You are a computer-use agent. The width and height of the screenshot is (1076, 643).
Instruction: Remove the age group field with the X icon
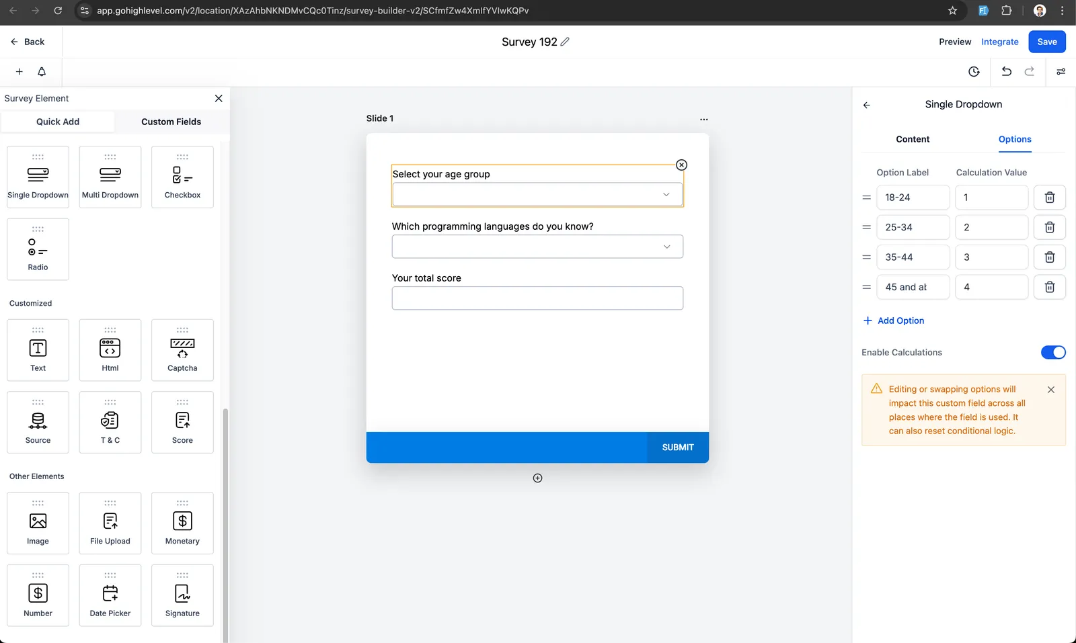point(681,165)
